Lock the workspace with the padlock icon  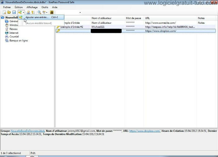[x=52, y=12]
